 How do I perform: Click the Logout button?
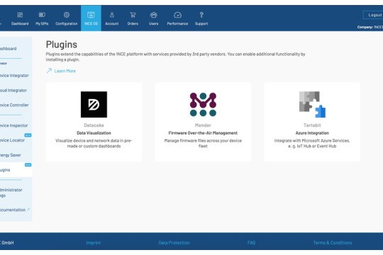tap(373, 15)
